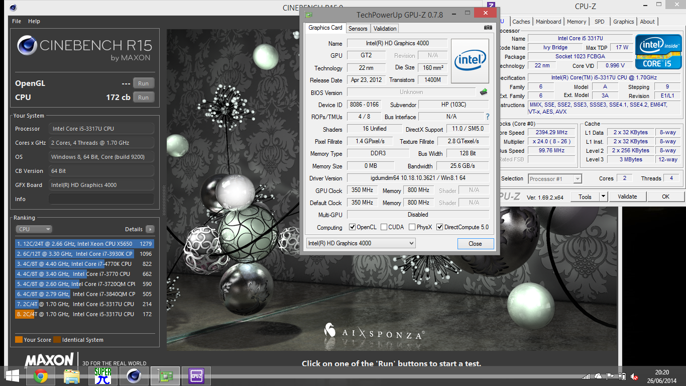Toggle the CUDA checkbox
This screenshot has width=686, height=386.
(384, 227)
